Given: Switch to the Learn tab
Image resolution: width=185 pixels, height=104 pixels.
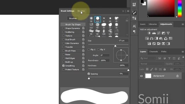Looking at the screenshot, I should (x=143, y=24).
